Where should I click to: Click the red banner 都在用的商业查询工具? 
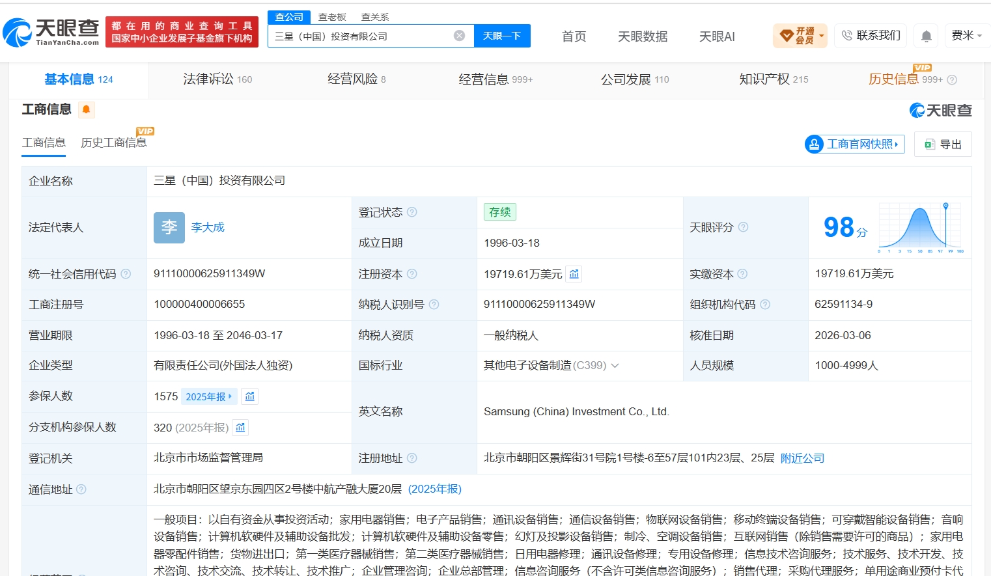182,32
